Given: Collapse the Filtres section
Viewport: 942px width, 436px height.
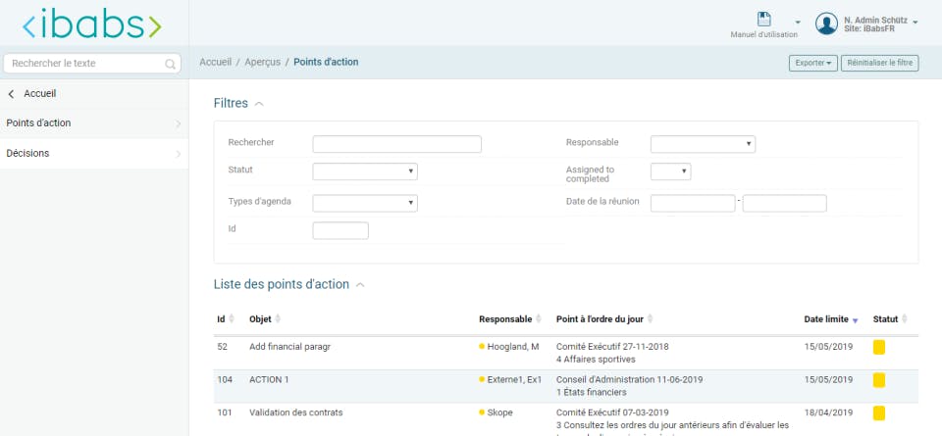Looking at the screenshot, I should click(259, 103).
